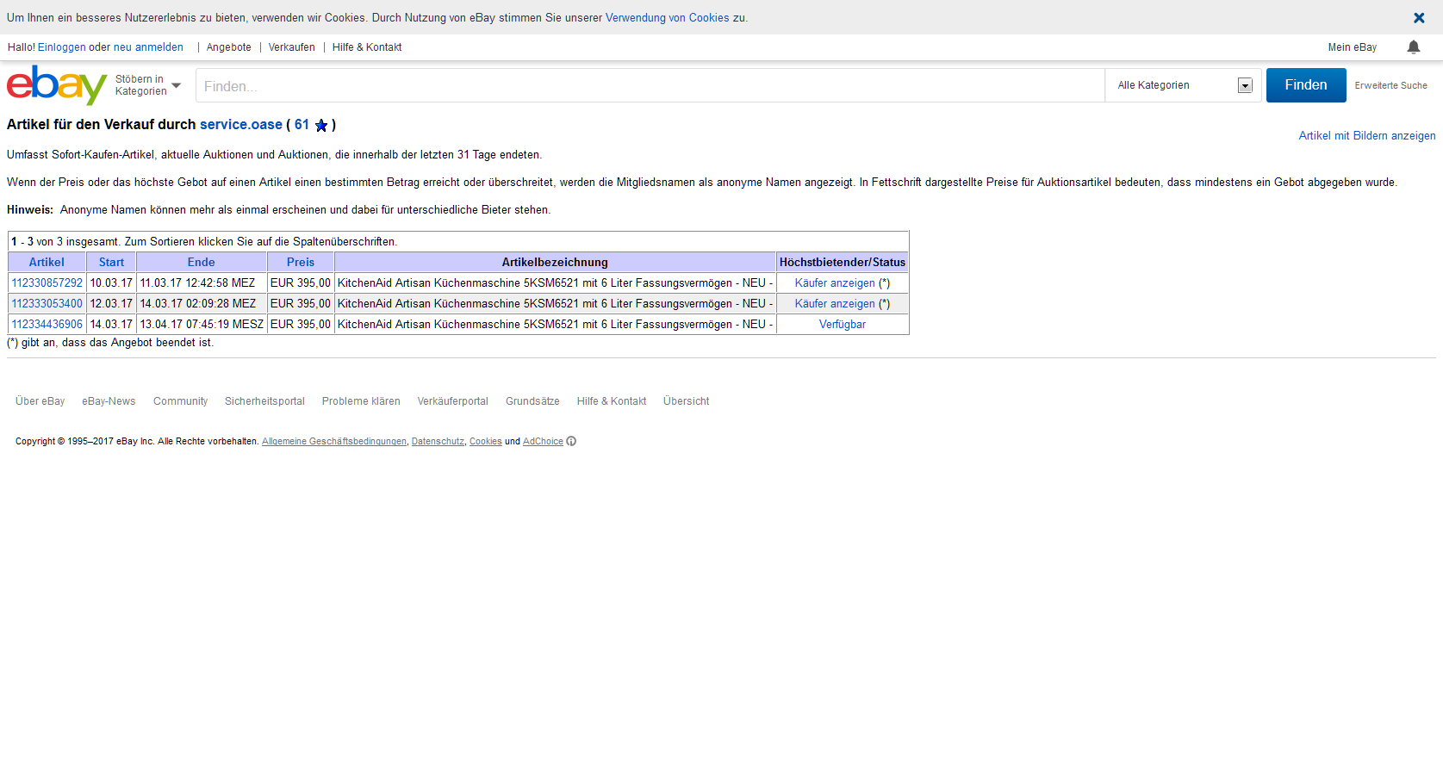Sort table by Preis column header
The width and height of the screenshot is (1443, 782).
(301, 263)
